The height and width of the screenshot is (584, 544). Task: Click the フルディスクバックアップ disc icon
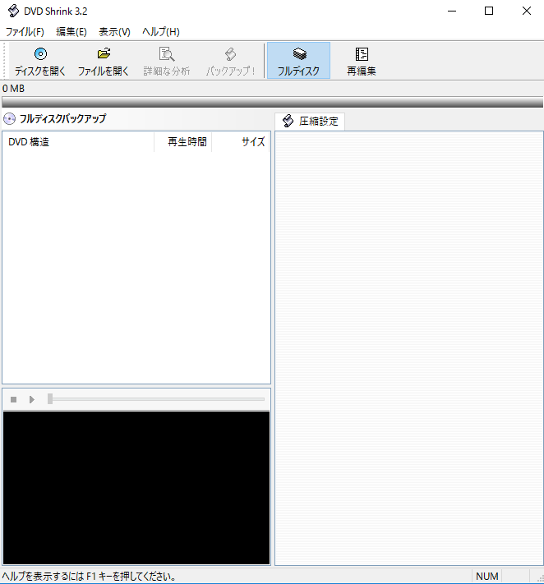(9, 119)
